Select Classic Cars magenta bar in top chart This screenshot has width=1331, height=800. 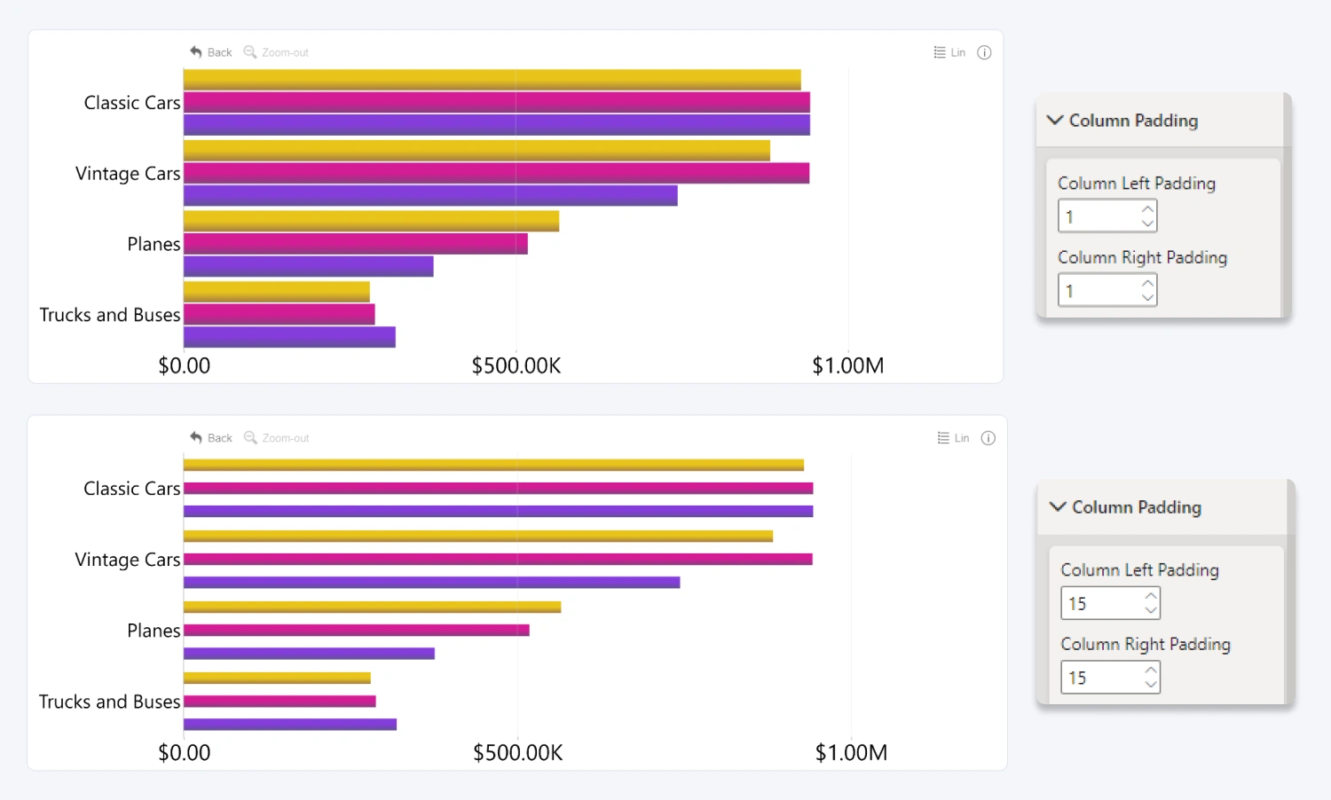point(497,102)
